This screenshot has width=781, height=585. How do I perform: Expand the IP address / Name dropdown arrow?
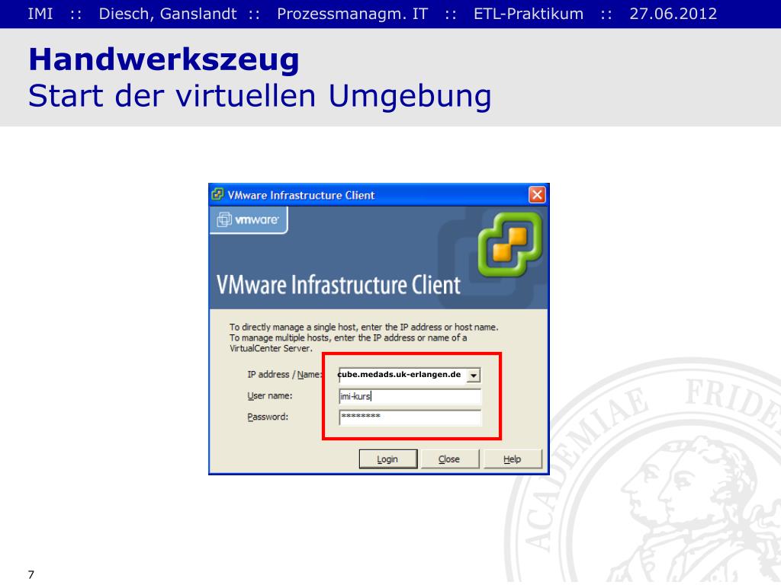[x=474, y=375]
